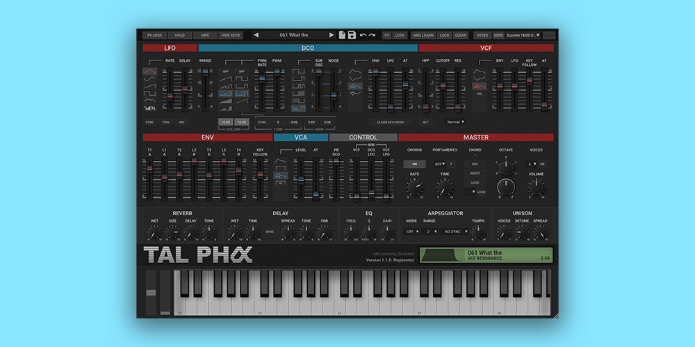Screen dimensions: 695x347
Task: Toggle the chorus ON switch
Action: [414, 164]
